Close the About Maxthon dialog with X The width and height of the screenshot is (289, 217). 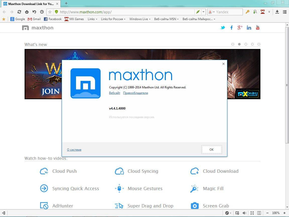[223, 64]
